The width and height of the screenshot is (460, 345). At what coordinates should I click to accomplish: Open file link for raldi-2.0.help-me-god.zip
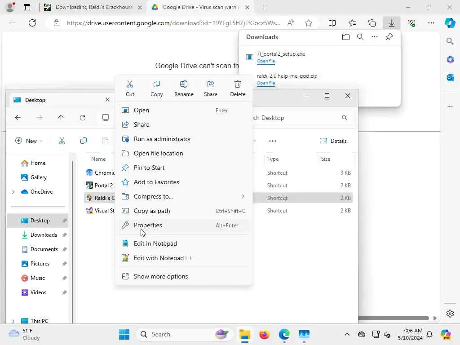click(266, 83)
